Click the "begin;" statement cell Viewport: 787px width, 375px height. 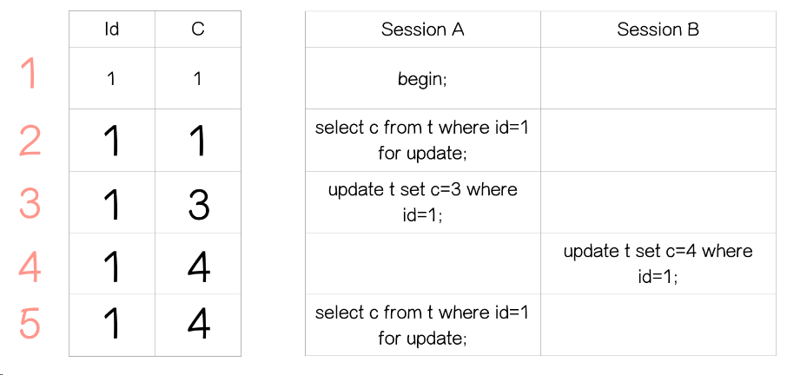coord(422,79)
